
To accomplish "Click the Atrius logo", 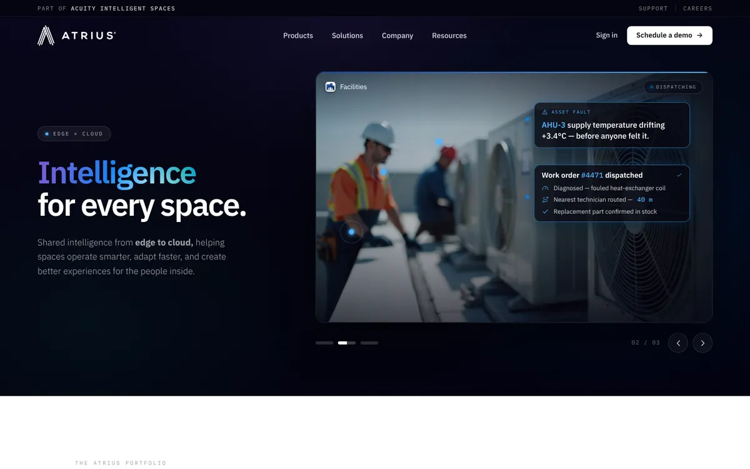I will click(x=76, y=36).
